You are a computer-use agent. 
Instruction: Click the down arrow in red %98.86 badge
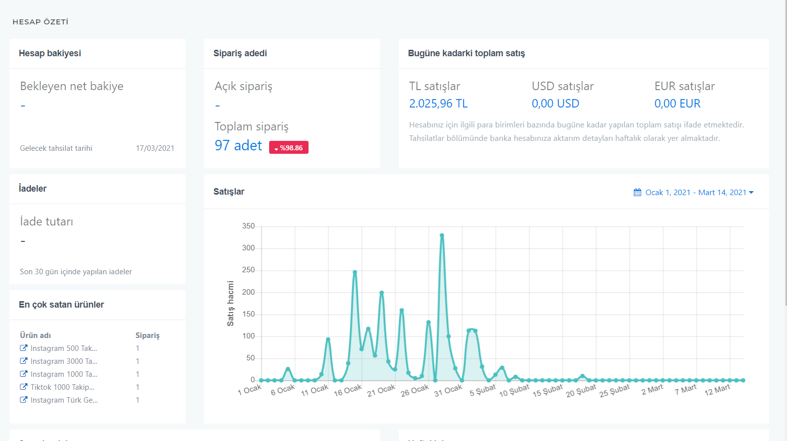point(276,148)
